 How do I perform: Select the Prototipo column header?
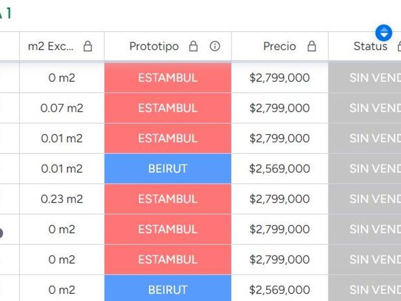coord(154,46)
